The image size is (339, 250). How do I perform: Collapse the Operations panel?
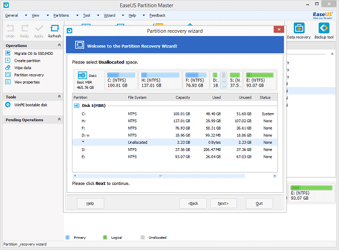[59, 45]
